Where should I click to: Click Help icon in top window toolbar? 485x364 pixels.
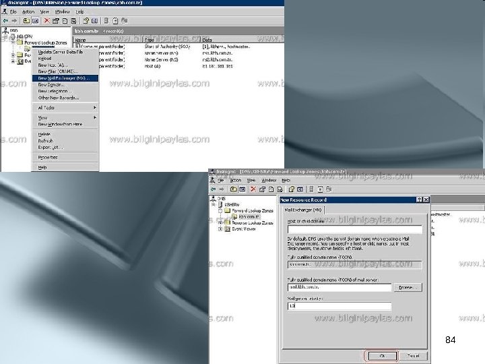(86, 21)
